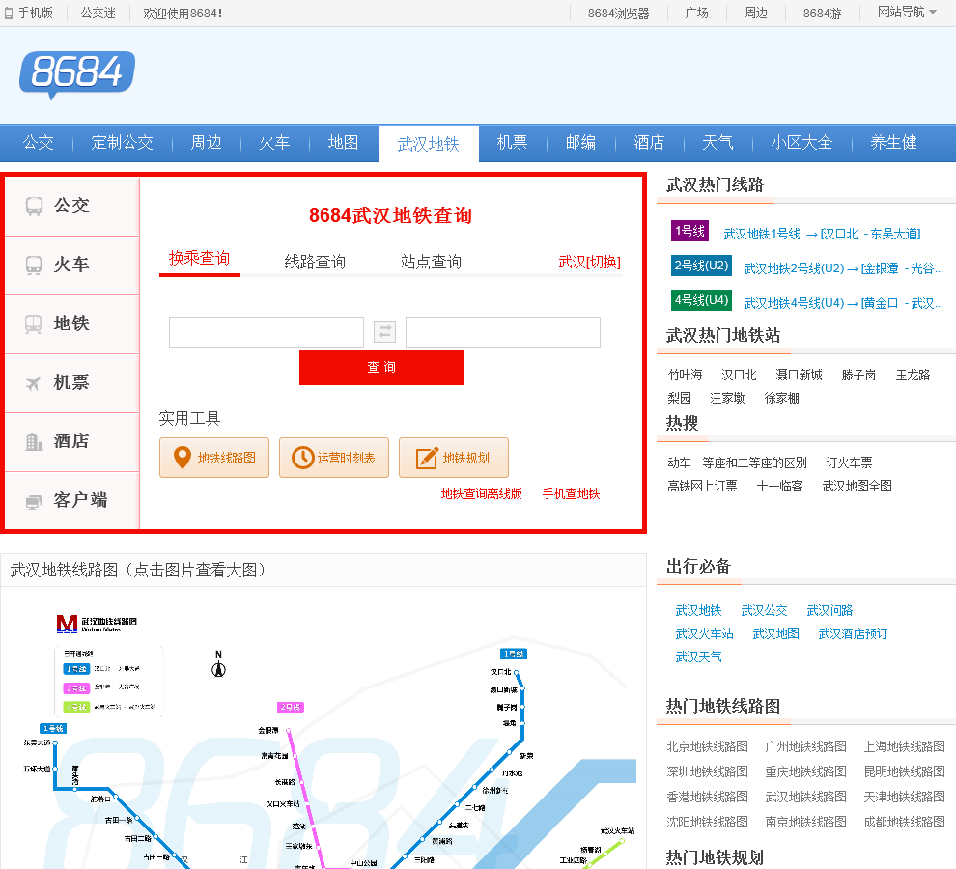This screenshot has height=869, width=956.
Task: Click 竹叶海 hot station
Action: coord(686,375)
